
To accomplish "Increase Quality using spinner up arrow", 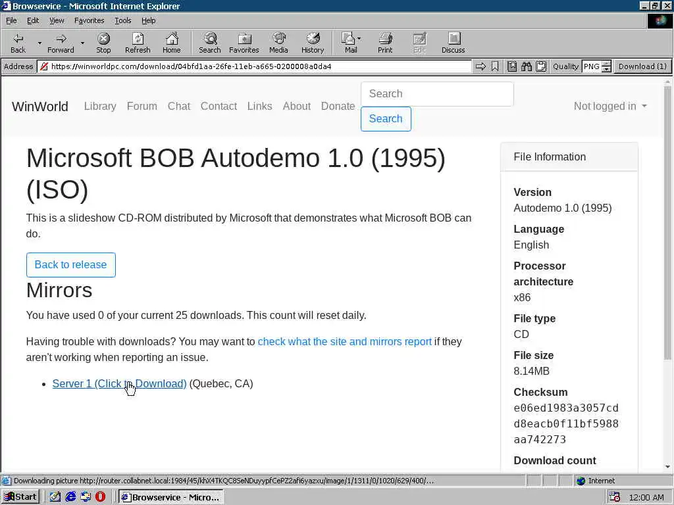I will [606, 64].
